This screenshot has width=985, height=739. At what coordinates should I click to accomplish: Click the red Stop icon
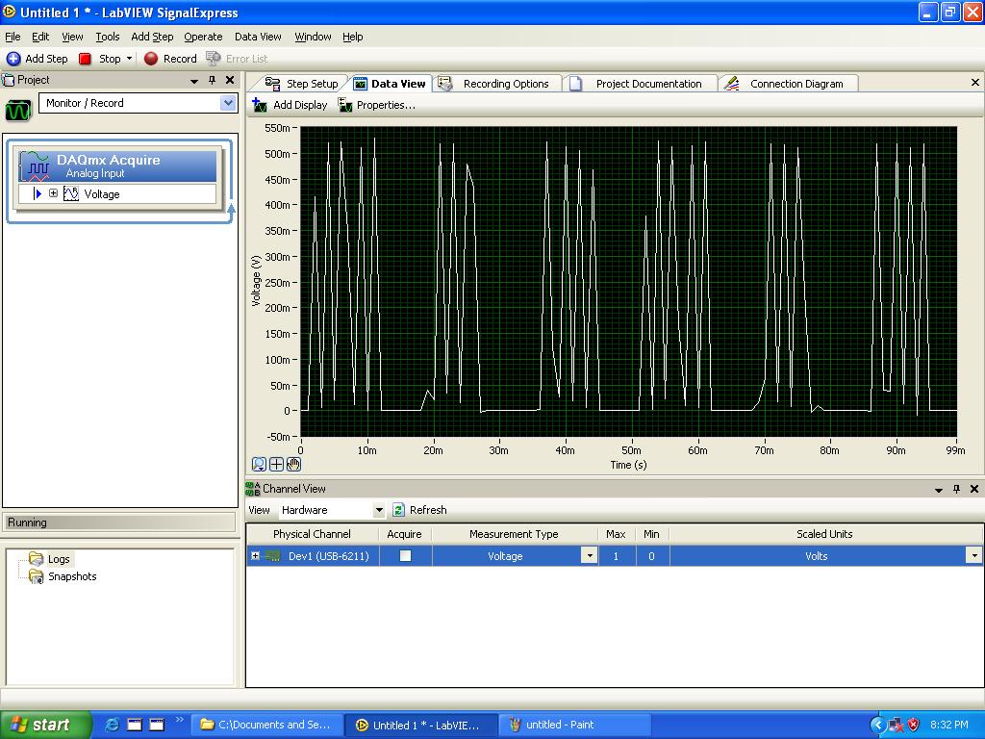point(85,59)
